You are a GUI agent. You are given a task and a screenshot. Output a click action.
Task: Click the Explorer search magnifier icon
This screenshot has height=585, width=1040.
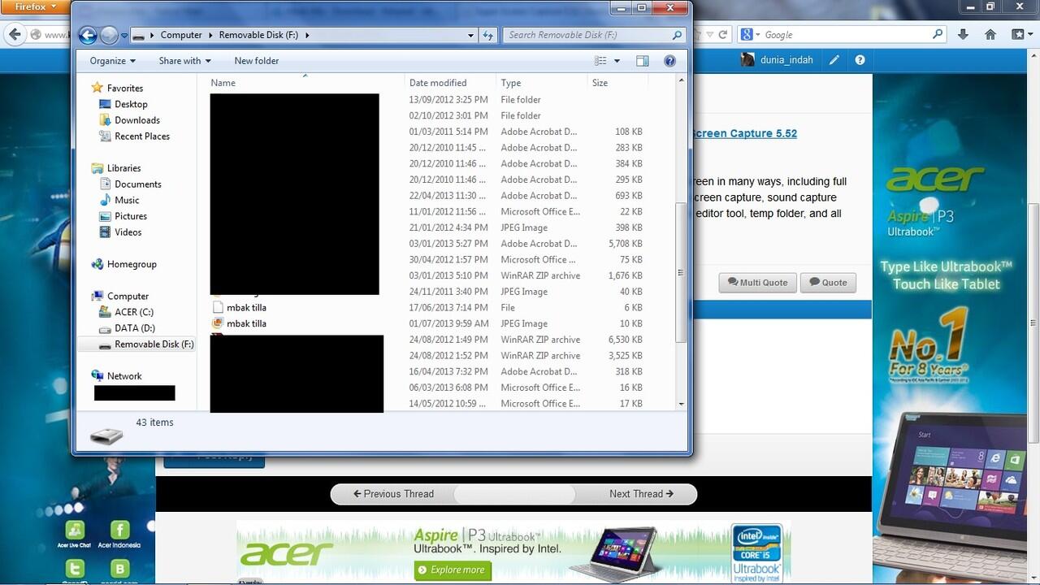pyautogui.click(x=677, y=35)
